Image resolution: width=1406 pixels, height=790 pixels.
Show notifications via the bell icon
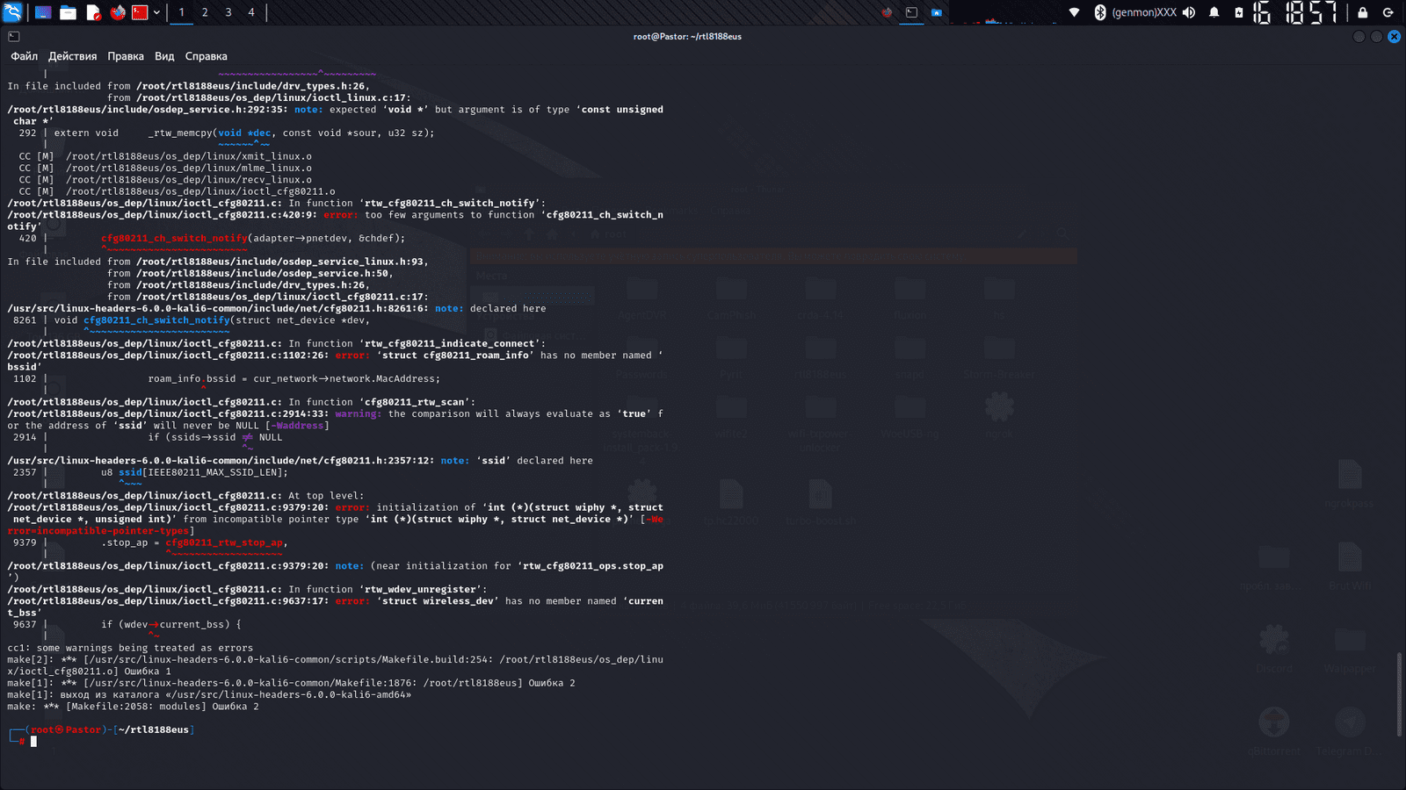pyautogui.click(x=1214, y=12)
